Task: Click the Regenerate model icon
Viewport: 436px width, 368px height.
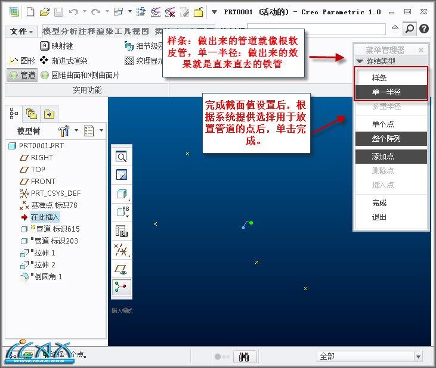Action: (x=141, y=12)
